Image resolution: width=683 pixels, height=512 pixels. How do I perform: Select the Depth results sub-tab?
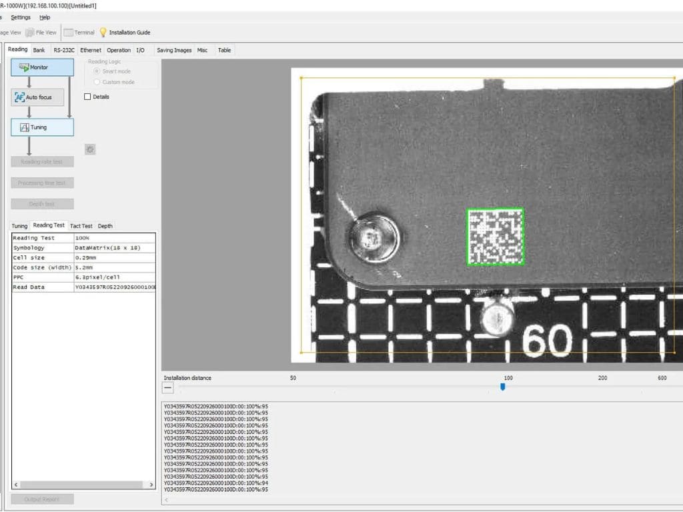point(105,226)
